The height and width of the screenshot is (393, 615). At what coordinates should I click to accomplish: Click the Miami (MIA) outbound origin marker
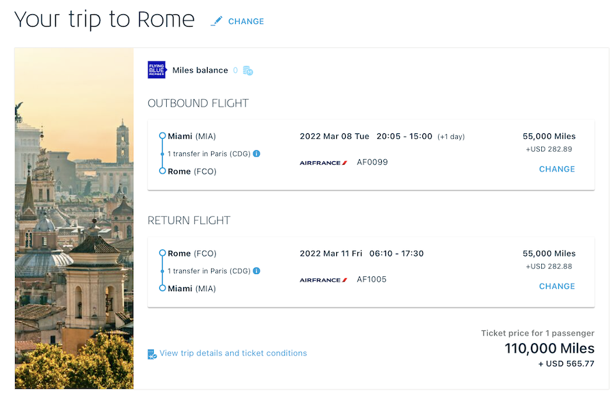[163, 136]
